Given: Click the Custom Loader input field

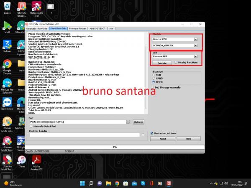Looking at the screenshot, I should tap(84, 135).
